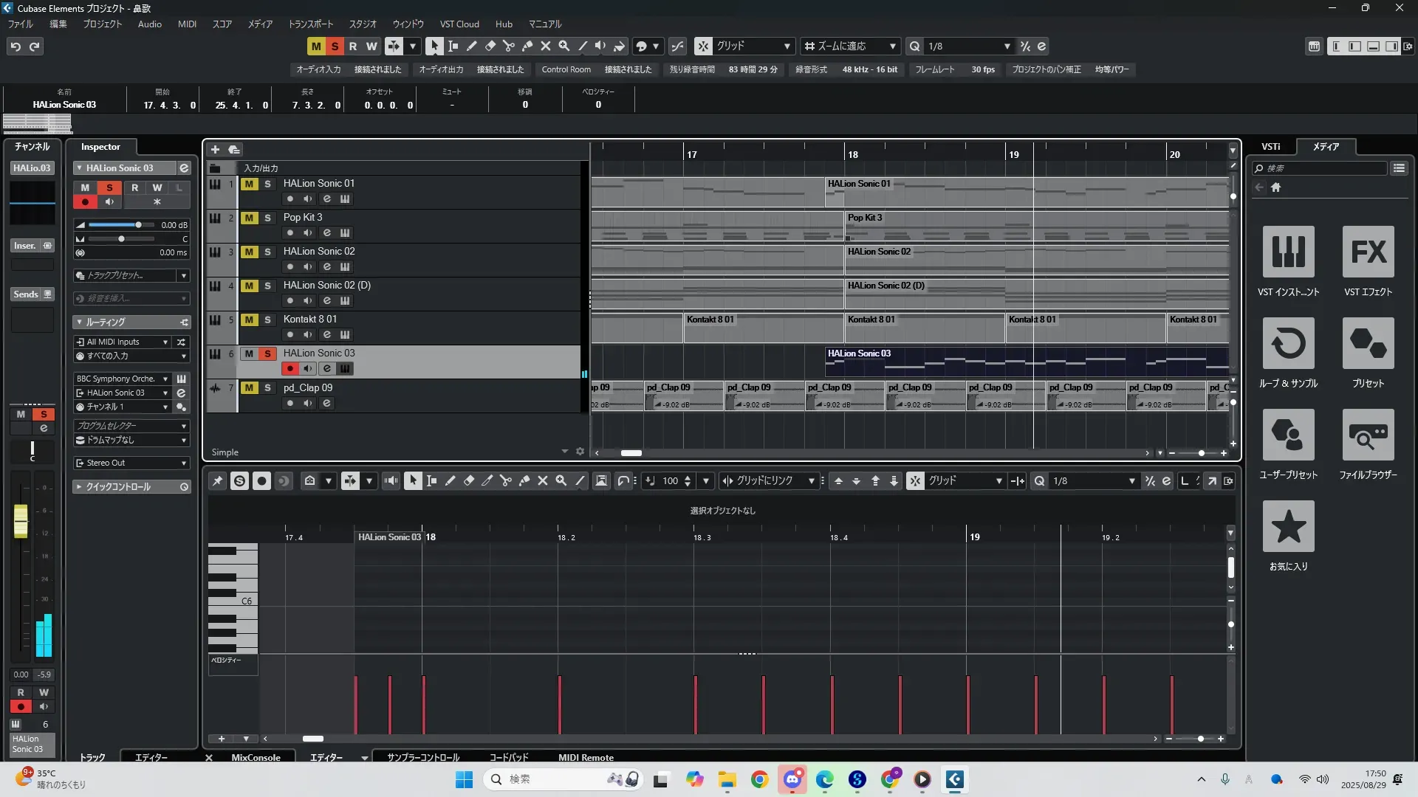Select the Glue tool in main toolbar
Screen dimensions: 1418x797
click(527, 46)
